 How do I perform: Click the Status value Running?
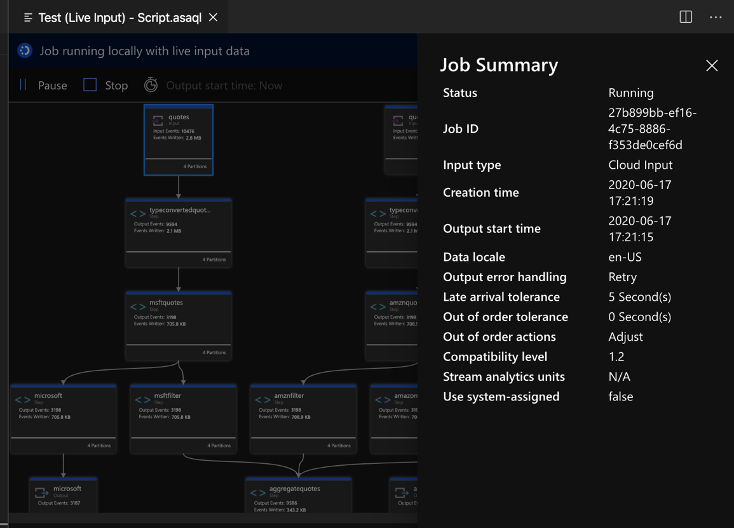coord(630,93)
